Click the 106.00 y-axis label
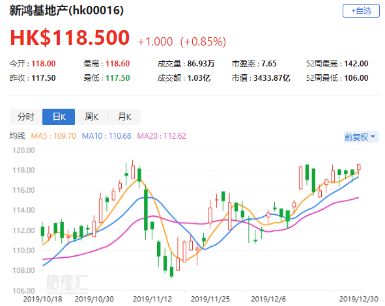Viewport: 385px width, 306px height. pyautogui.click(x=23, y=291)
